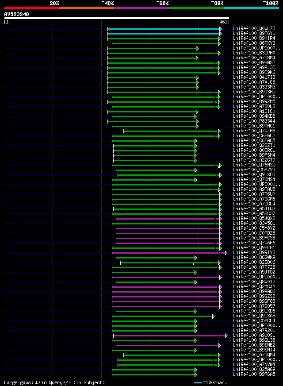Click the arrowhead ending the A9U0S1 alignment
This screenshot has width=283, height=386.
(x=226, y=336)
